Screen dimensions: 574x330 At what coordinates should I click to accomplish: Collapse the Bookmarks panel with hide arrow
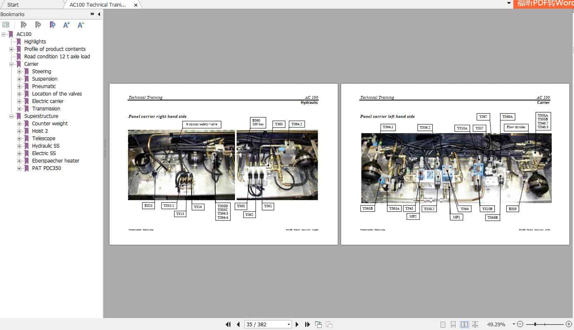(x=99, y=14)
